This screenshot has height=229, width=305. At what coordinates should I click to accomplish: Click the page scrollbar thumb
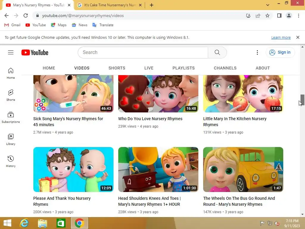pyautogui.click(x=302, y=100)
